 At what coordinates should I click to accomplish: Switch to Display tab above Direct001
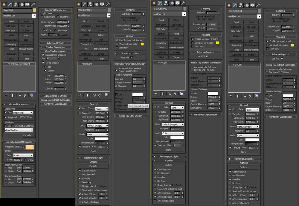point(27,4)
